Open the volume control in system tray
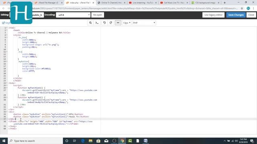Image resolution: width=257 pixels, height=144 pixels. click(x=237, y=141)
